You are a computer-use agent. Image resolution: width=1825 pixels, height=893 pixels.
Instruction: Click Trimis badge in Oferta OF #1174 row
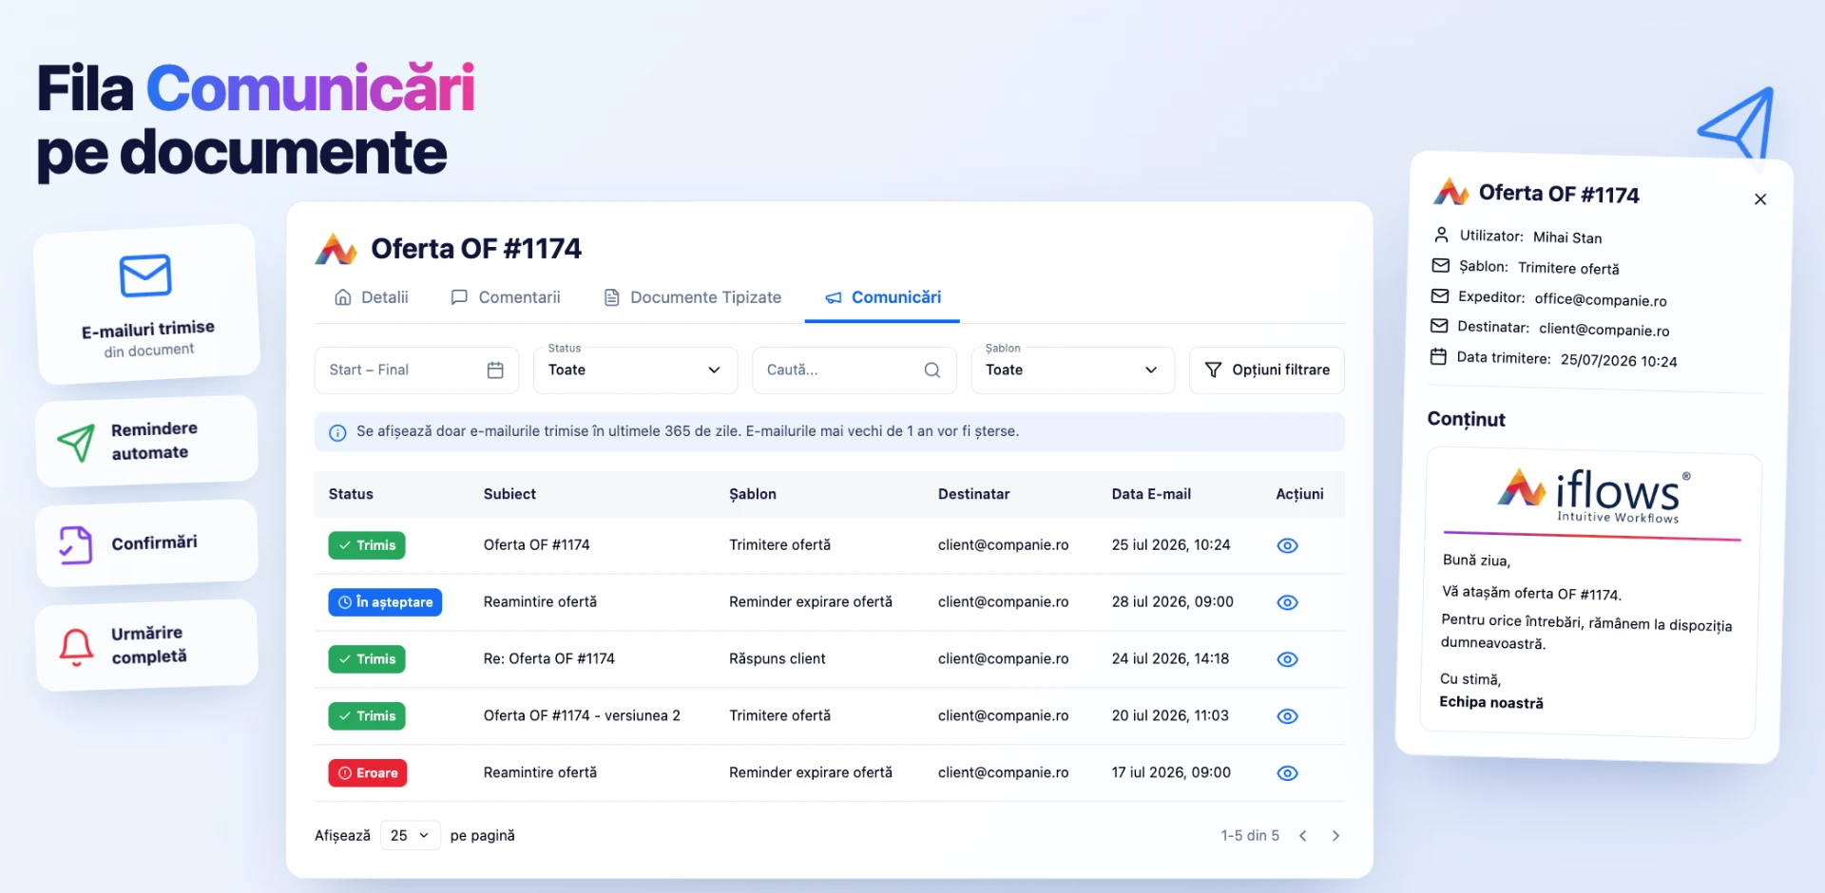point(367,545)
